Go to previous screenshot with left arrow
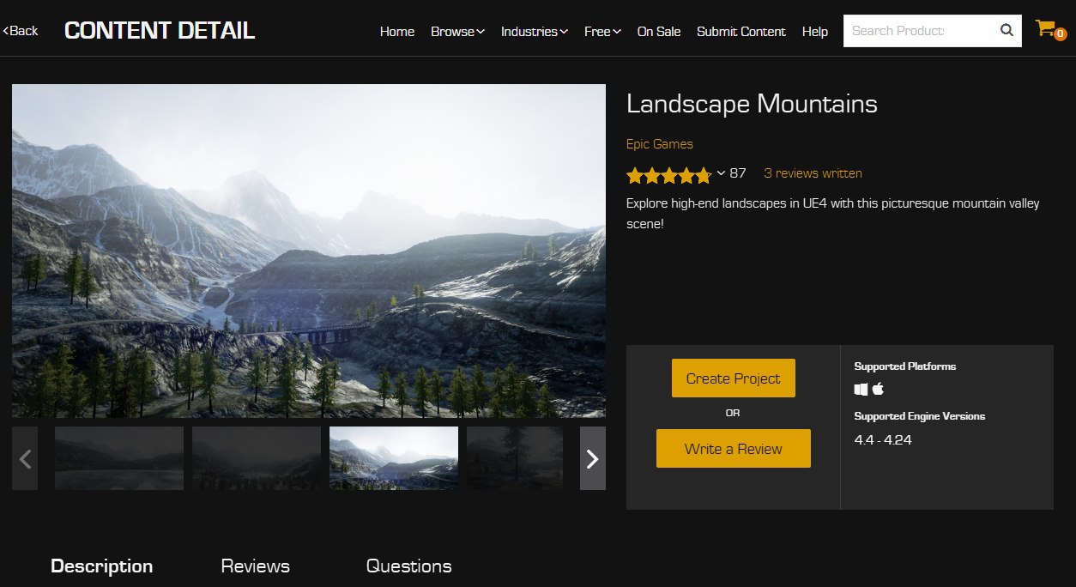 coord(25,458)
